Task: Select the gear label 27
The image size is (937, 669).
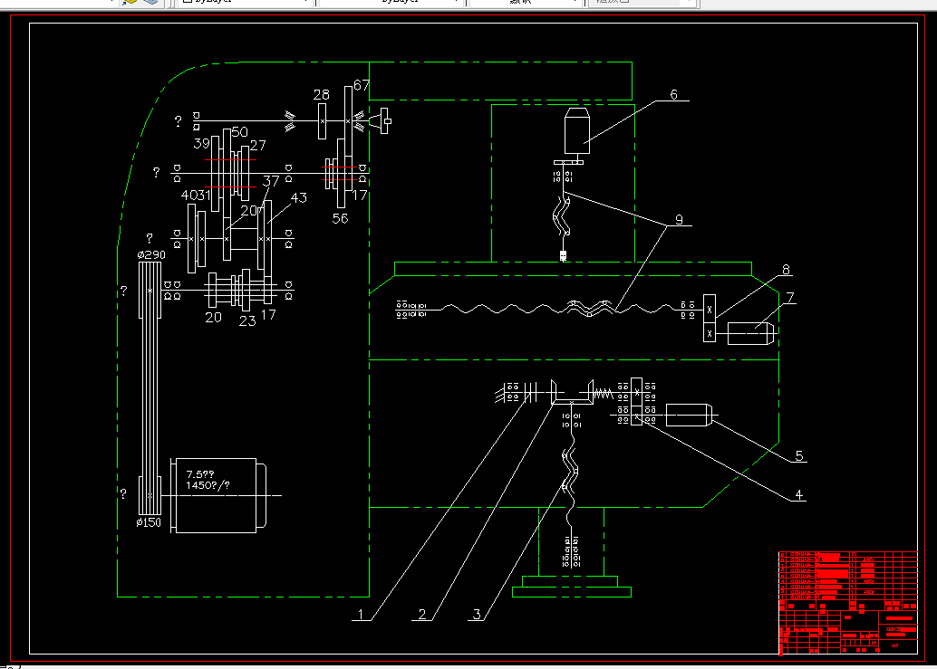Action: coord(258,146)
